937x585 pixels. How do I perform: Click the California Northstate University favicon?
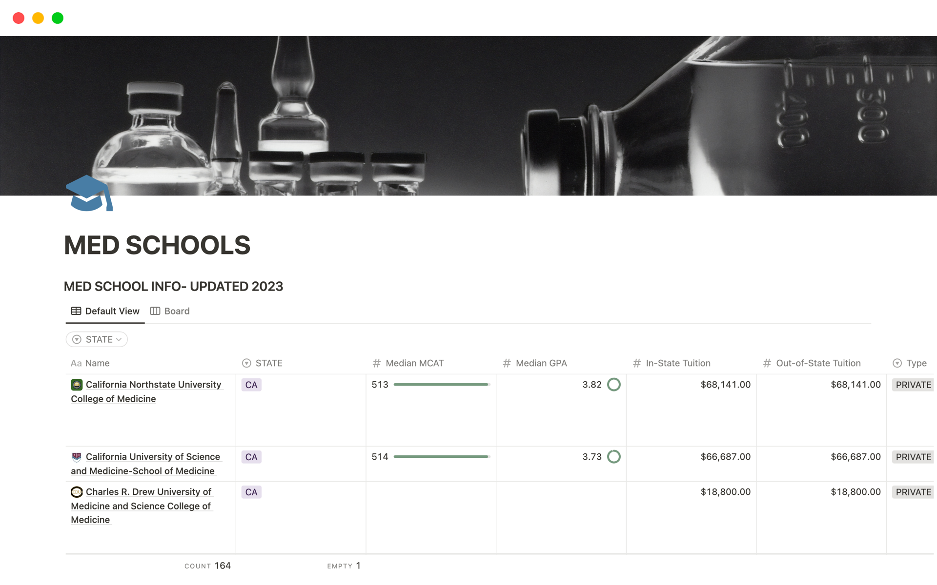[x=77, y=384]
